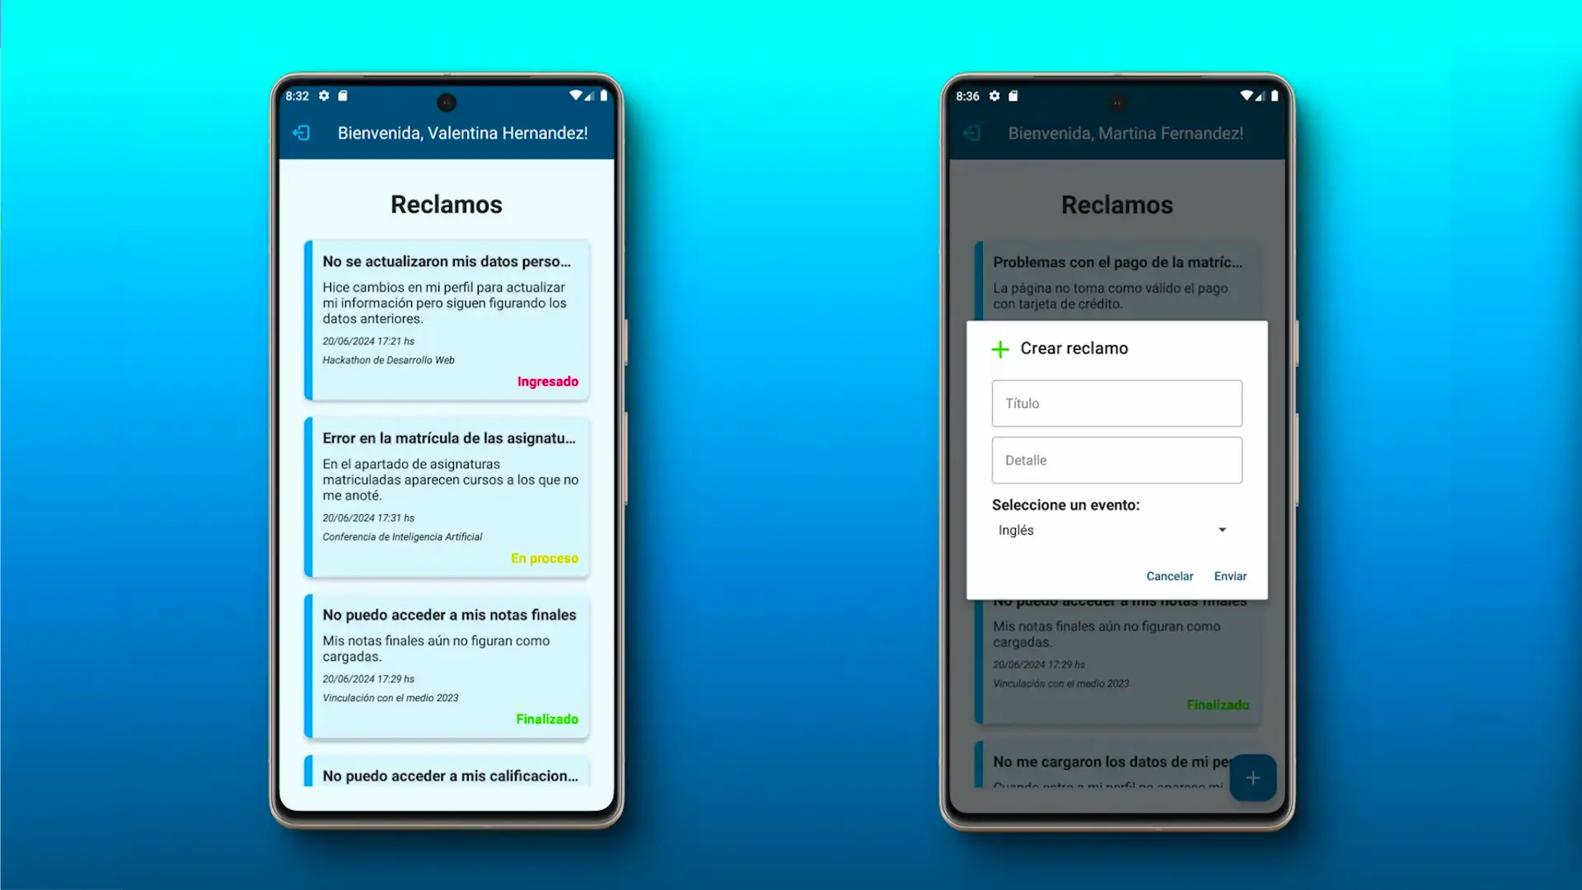The image size is (1582, 890).
Task: Click the back arrow icon on right phone
Action: tap(972, 133)
